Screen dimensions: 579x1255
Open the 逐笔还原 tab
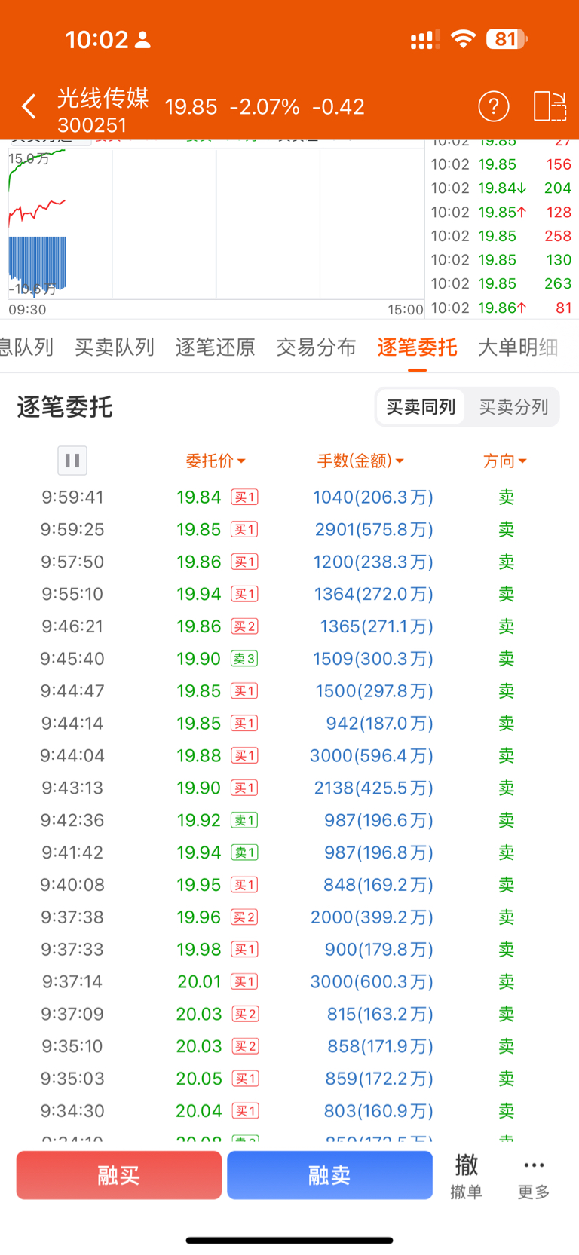[216, 347]
